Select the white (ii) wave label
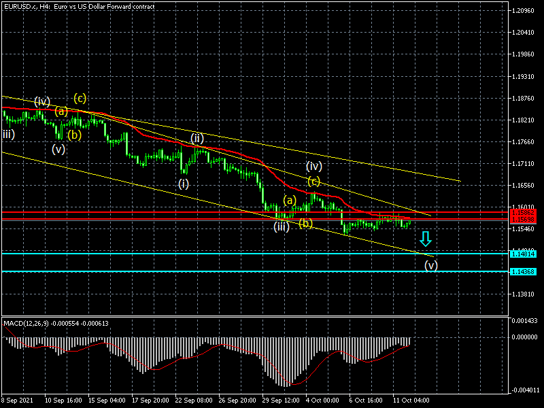 click(x=198, y=137)
